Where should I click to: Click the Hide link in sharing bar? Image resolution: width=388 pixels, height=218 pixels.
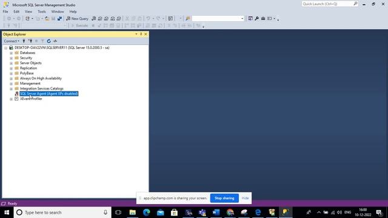tap(245, 198)
